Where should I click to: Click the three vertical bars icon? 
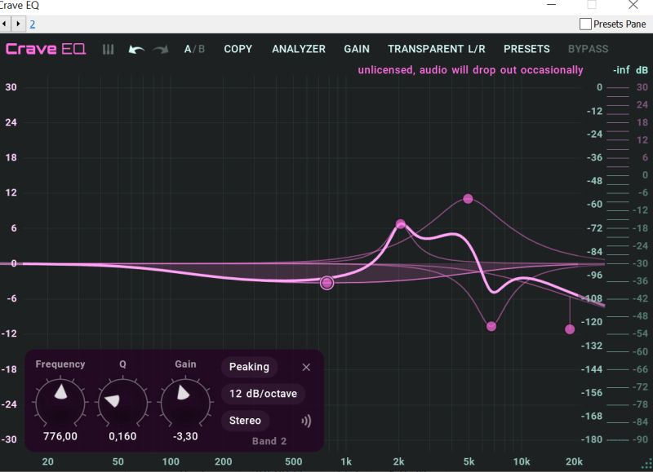click(109, 50)
